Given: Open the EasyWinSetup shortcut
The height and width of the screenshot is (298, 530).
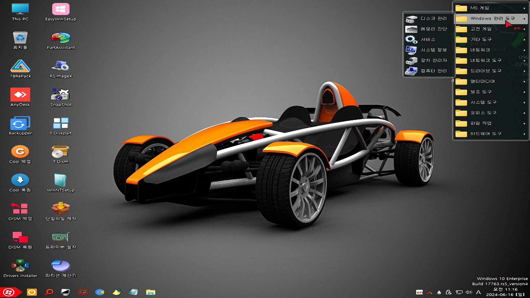Looking at the screenshot, I should pos(61,12).
